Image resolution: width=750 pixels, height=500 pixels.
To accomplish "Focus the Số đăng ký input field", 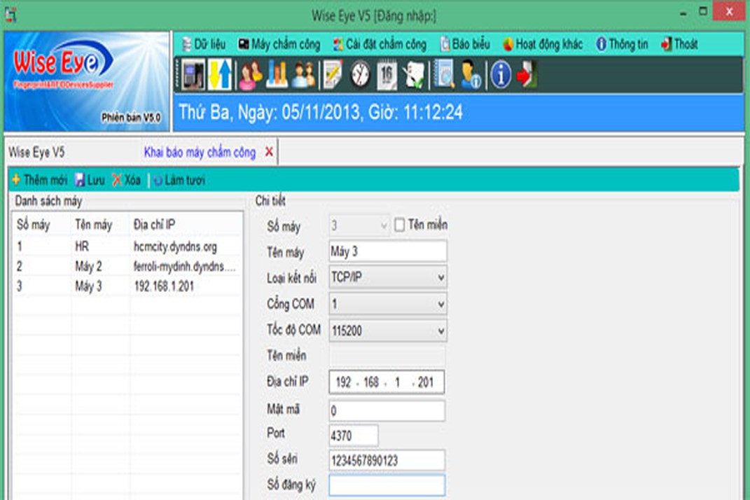I will pyautogui.click(x=387, y=485).
